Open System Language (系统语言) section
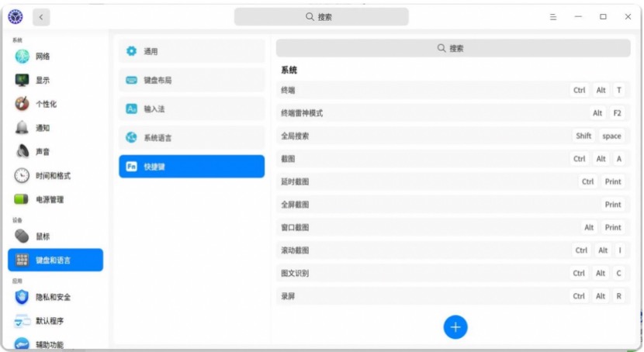The image size is (644, 352). (x=191, y=137)
